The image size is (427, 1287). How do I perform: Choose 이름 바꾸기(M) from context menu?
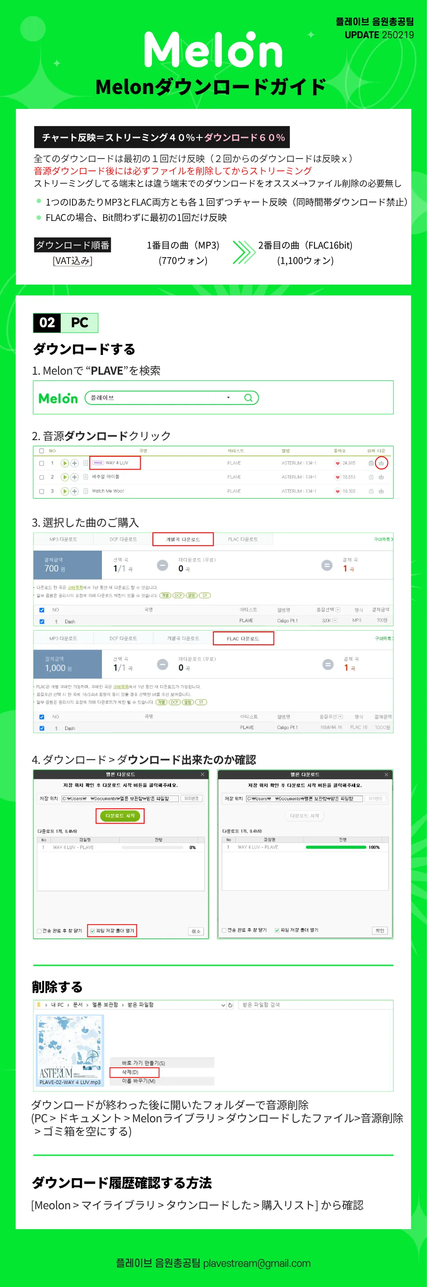pyautogui.click(x=162, y=1081)
